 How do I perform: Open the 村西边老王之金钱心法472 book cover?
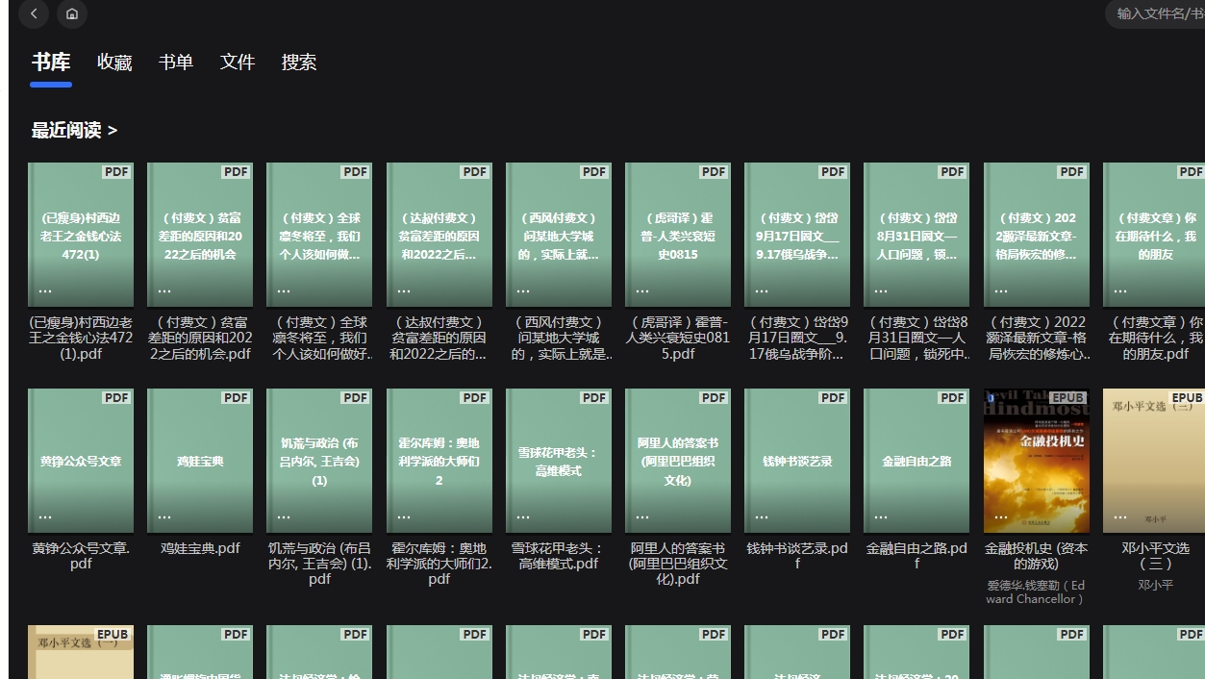[x=81, y=235]
